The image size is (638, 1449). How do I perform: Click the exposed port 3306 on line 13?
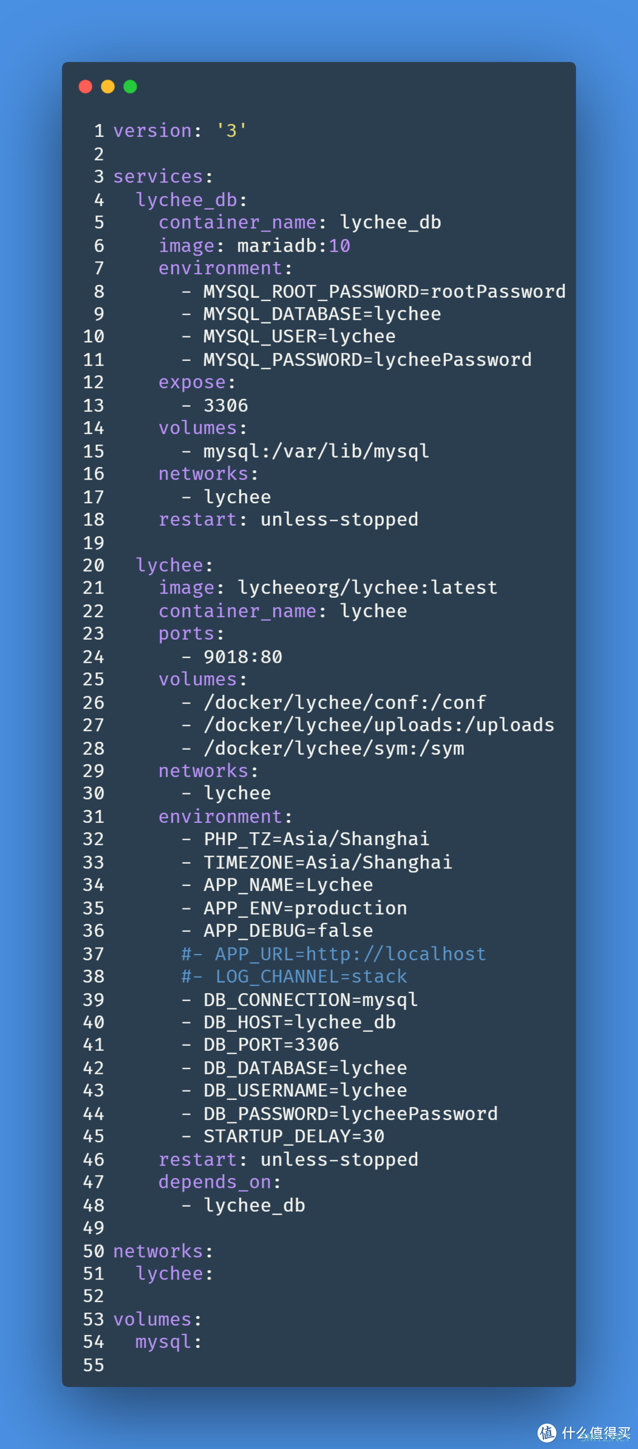[226, 406]
